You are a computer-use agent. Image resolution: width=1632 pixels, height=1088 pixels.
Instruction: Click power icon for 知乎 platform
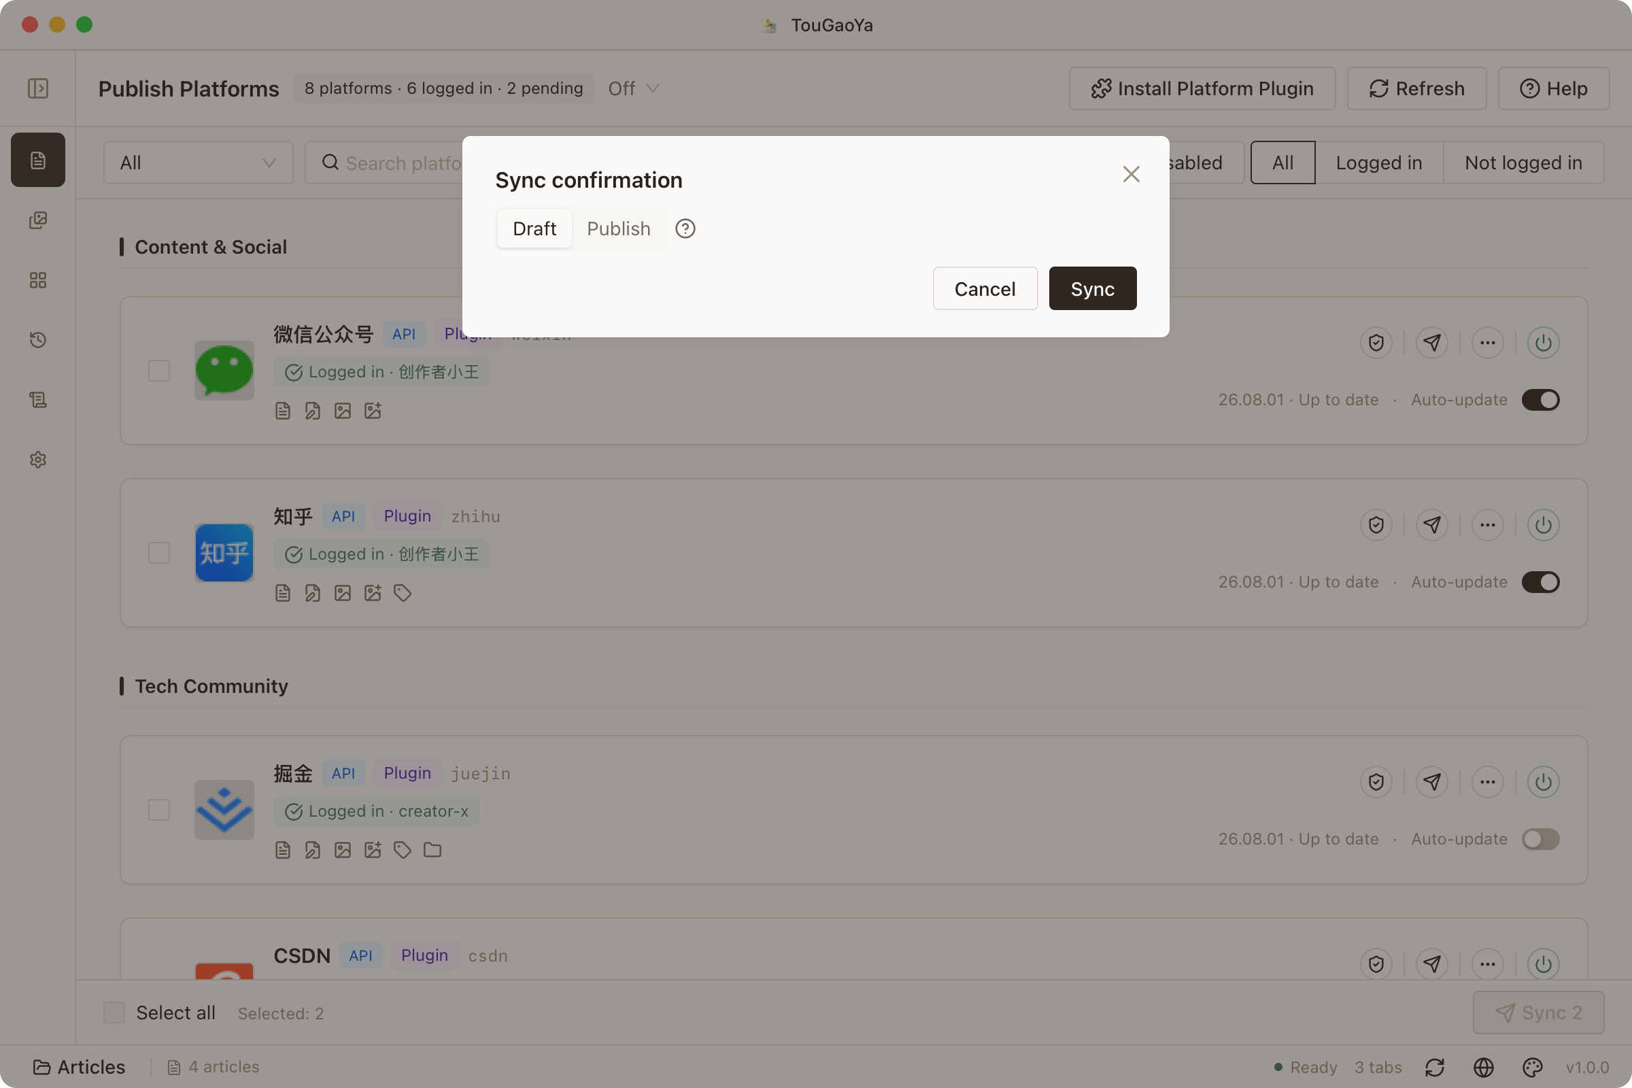[1542, 524]
